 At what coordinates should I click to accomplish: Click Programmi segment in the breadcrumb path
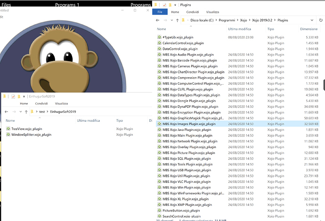click(x=227, y=20)
